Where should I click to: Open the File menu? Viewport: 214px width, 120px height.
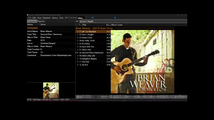pos(29,18)
